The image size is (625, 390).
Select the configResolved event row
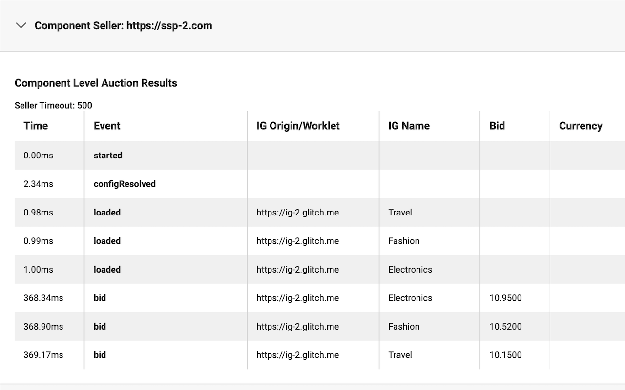pos(320,184)
